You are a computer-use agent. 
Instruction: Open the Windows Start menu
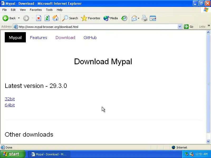tap(13, 154)
